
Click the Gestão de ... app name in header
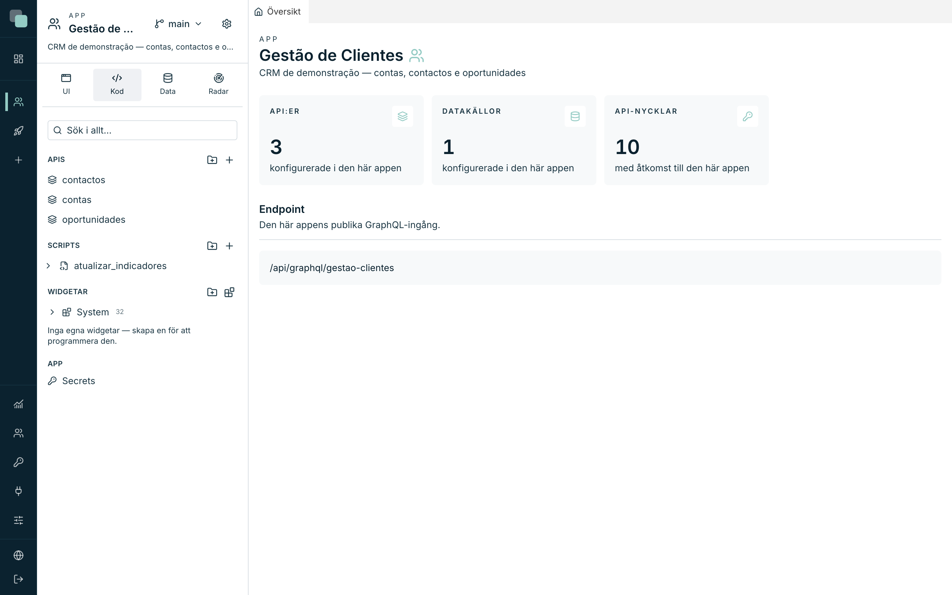point(101,29)
